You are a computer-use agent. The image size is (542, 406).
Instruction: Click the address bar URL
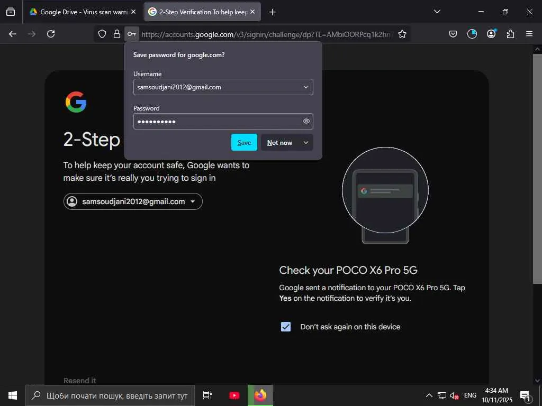266,34
